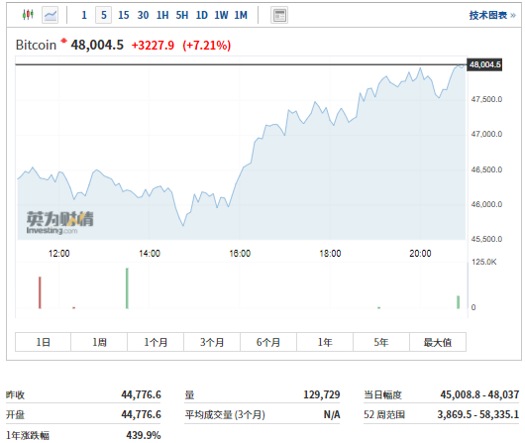Set interval to 1 minute
Screen dimensions: 525x443
[x=84, y=15]
